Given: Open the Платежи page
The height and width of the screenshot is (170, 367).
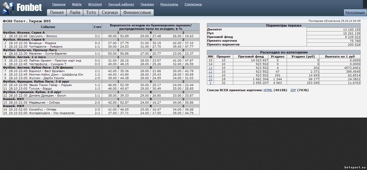Looking at the screenshot, I should [x=147, y=4].
